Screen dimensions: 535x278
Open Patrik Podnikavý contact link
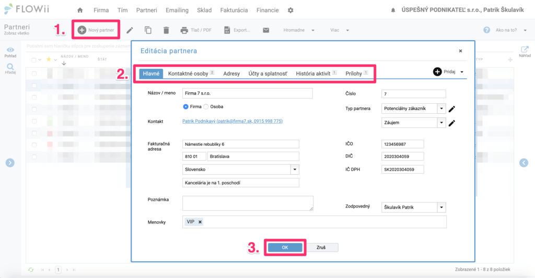point(232,121)
